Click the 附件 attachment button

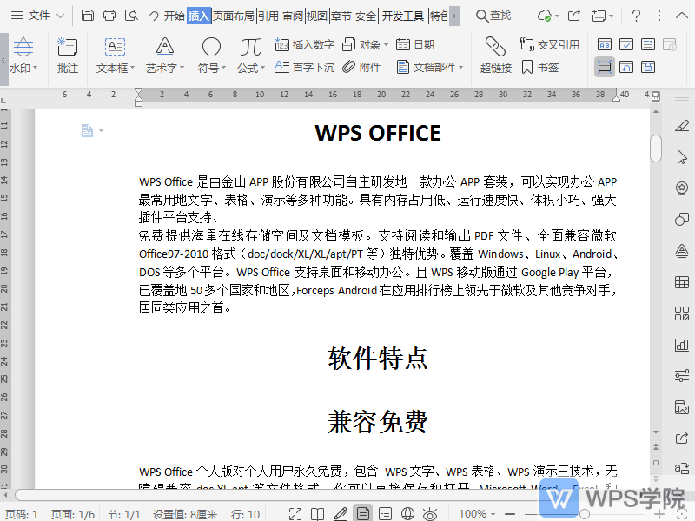361,68
